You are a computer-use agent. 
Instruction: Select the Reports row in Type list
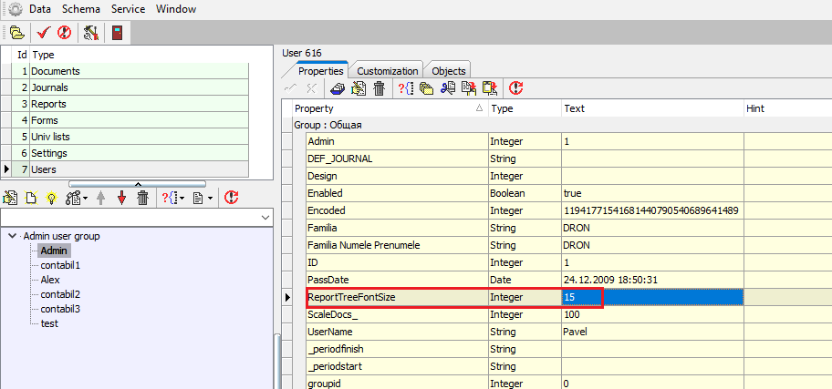(x=130, y=104)
